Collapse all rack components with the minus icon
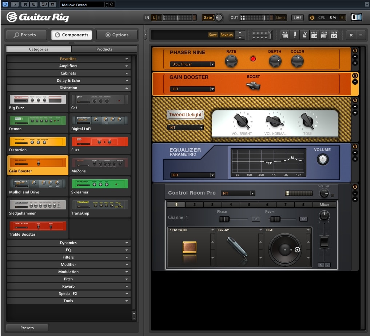370x336 pixels. pyautogui.click(x=361, y=35)
